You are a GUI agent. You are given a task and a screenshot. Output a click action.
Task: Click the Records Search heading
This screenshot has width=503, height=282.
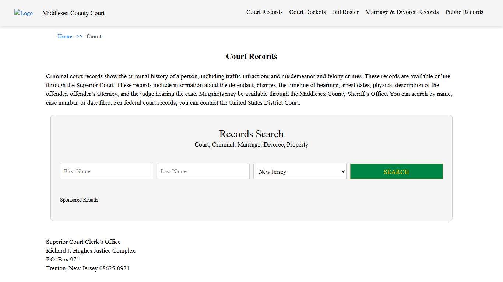click(x=251, y=134)
